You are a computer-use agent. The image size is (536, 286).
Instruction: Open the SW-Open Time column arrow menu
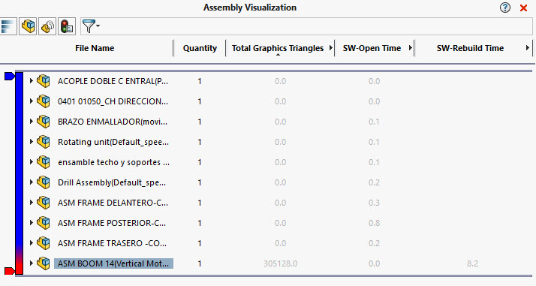(410, 48)
